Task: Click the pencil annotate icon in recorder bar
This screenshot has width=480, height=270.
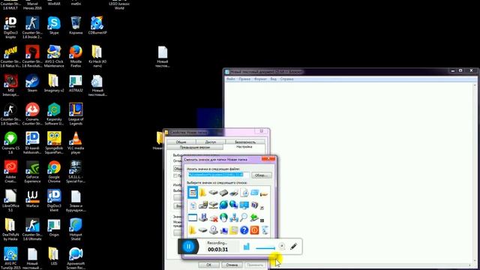Action: tap(293, 246)
